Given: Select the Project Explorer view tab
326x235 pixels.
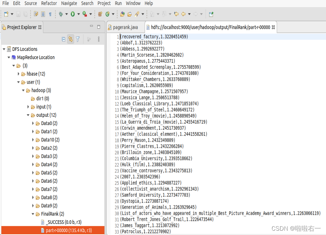Looking at the screenshot, I should 22,27.
